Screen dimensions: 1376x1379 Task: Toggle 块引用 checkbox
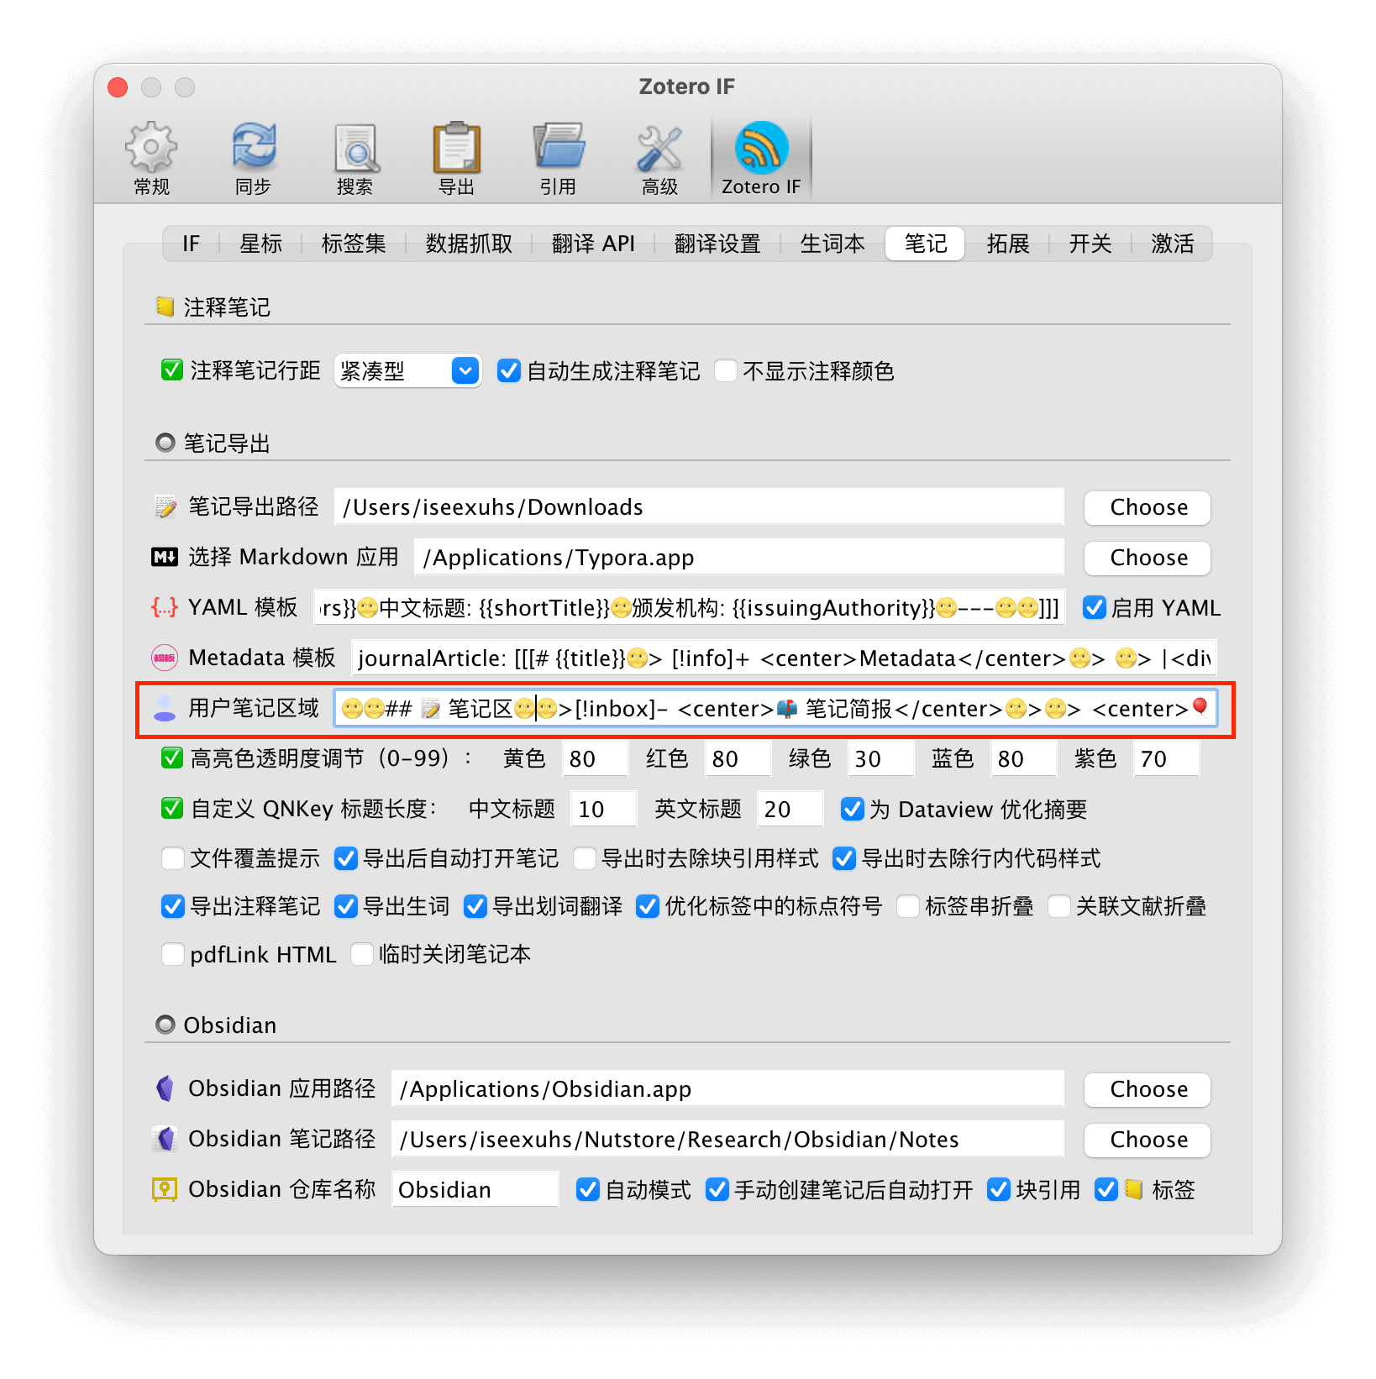coord(998,1189)
